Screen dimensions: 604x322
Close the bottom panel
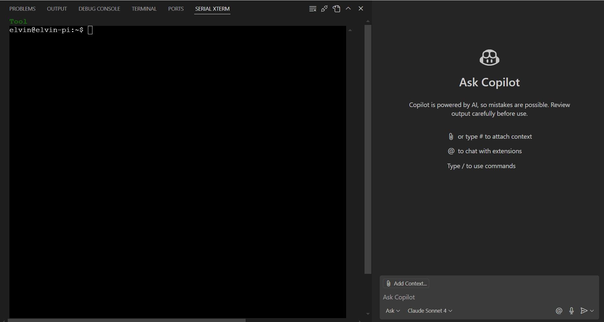pos(361,9)
